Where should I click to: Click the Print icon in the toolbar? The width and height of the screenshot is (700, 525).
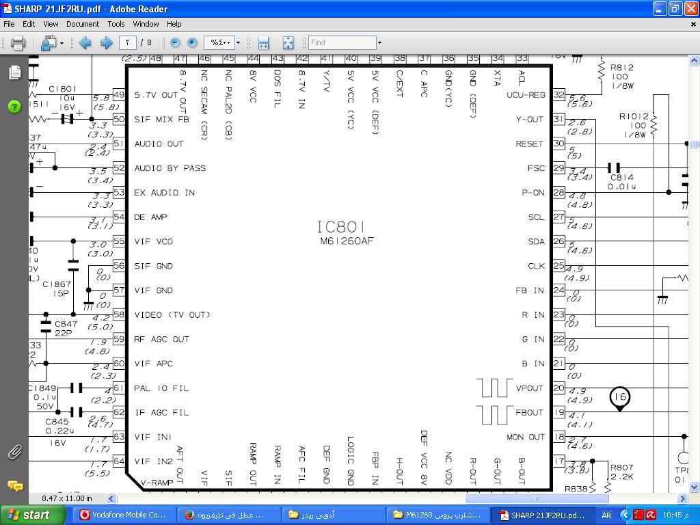pos(18,43)
